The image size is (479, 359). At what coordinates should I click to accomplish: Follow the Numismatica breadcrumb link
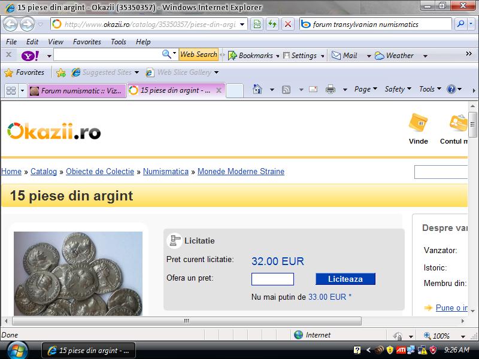point(166,171)
